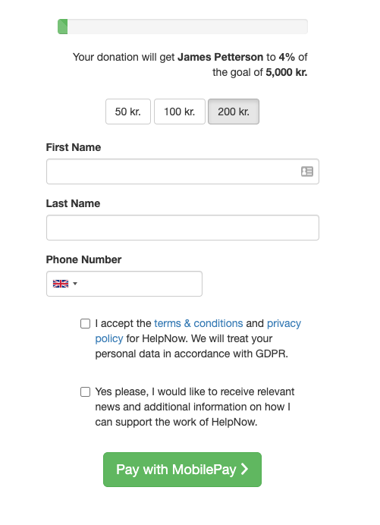
Task: Expand the phone country code dropdown arrow
Action: tap(75, 284)
